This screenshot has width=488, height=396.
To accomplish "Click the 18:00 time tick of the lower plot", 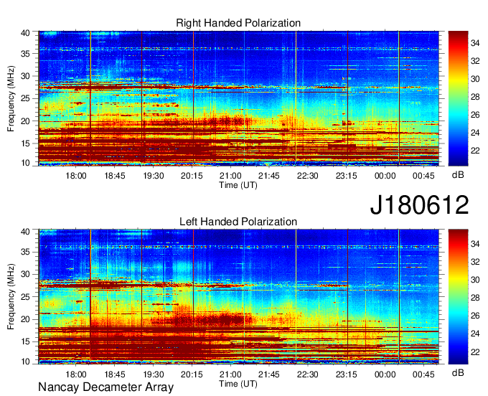I will pos(76,374).
